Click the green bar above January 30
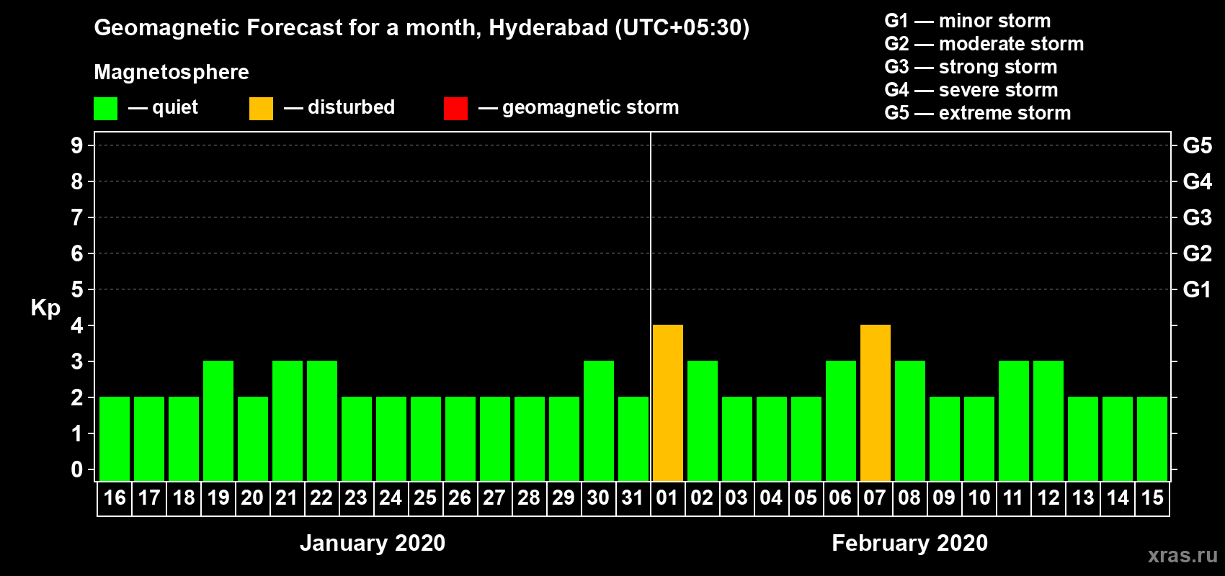This screenshot has width=1225, height=576. point(599,421)
